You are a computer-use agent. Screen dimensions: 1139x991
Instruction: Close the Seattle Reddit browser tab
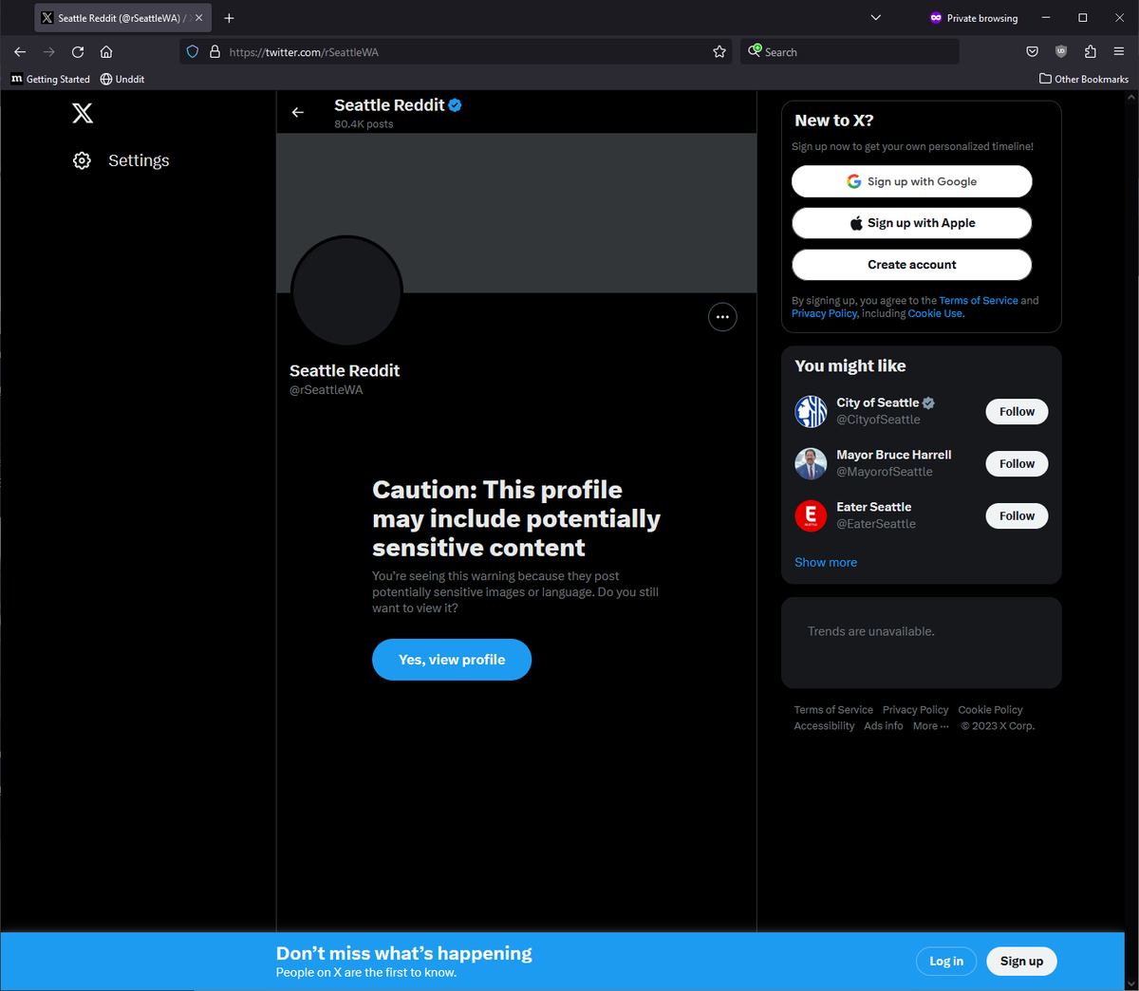point(198,18)
